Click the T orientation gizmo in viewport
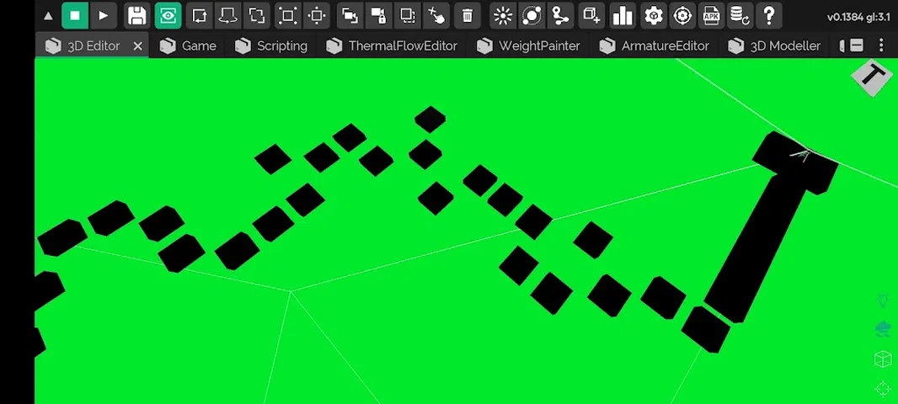This screenshot has height=404, width=898. [873, 77]
